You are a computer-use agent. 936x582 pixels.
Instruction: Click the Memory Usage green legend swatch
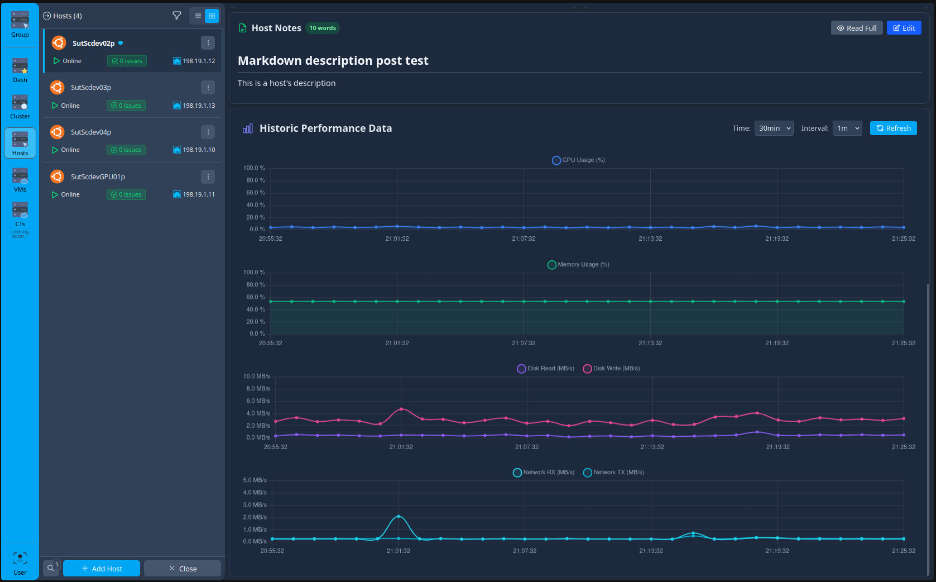point(552,265)
